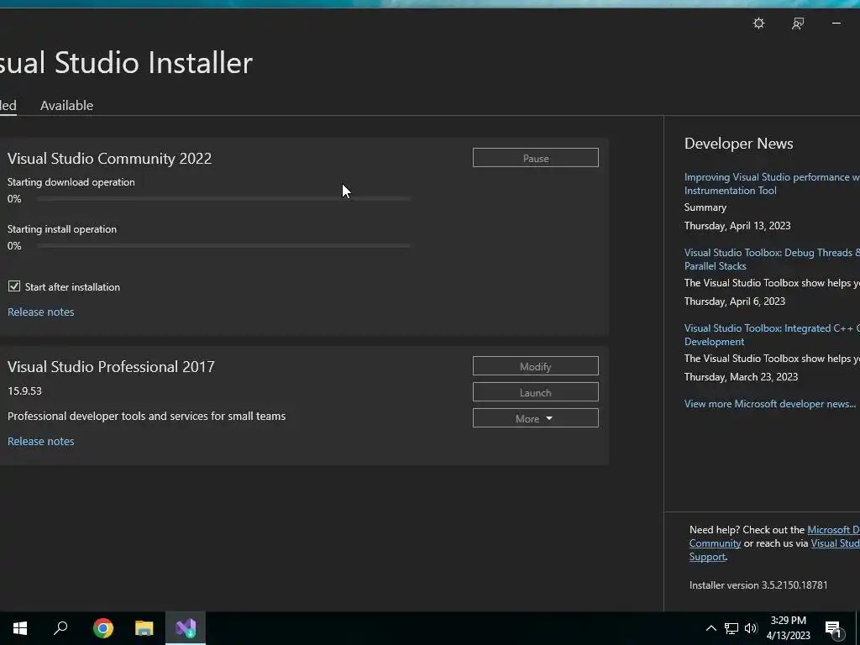Click the install progress bar
860x645 pixels.
pyautogui.click(x=223, y=246)
